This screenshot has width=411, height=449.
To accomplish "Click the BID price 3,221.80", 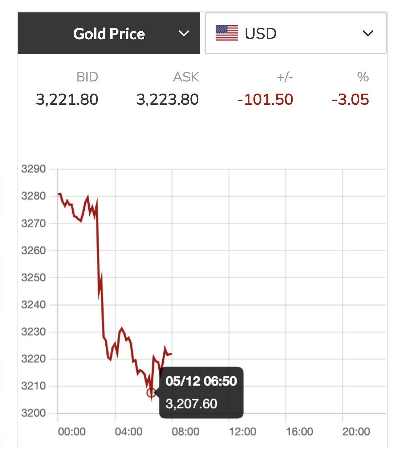I will (x=67, y=99).
